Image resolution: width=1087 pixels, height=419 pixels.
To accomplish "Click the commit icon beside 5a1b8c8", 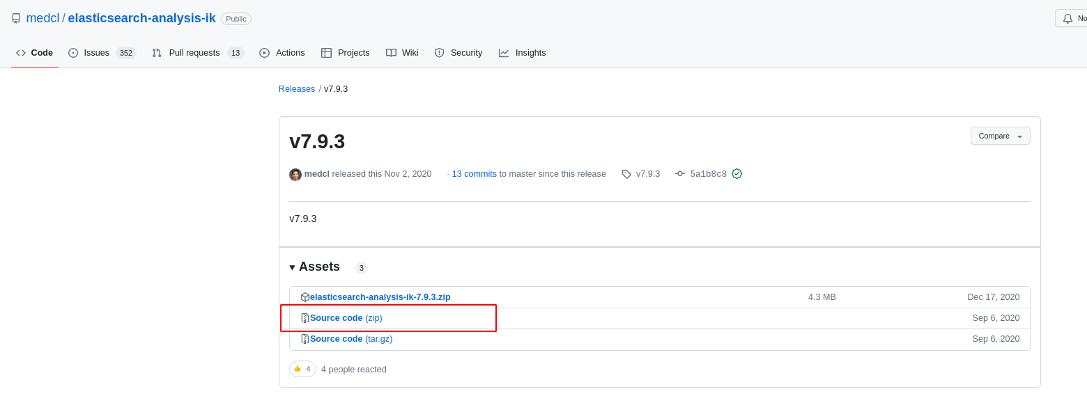I will pyautogui.click(x=680, y=174).
